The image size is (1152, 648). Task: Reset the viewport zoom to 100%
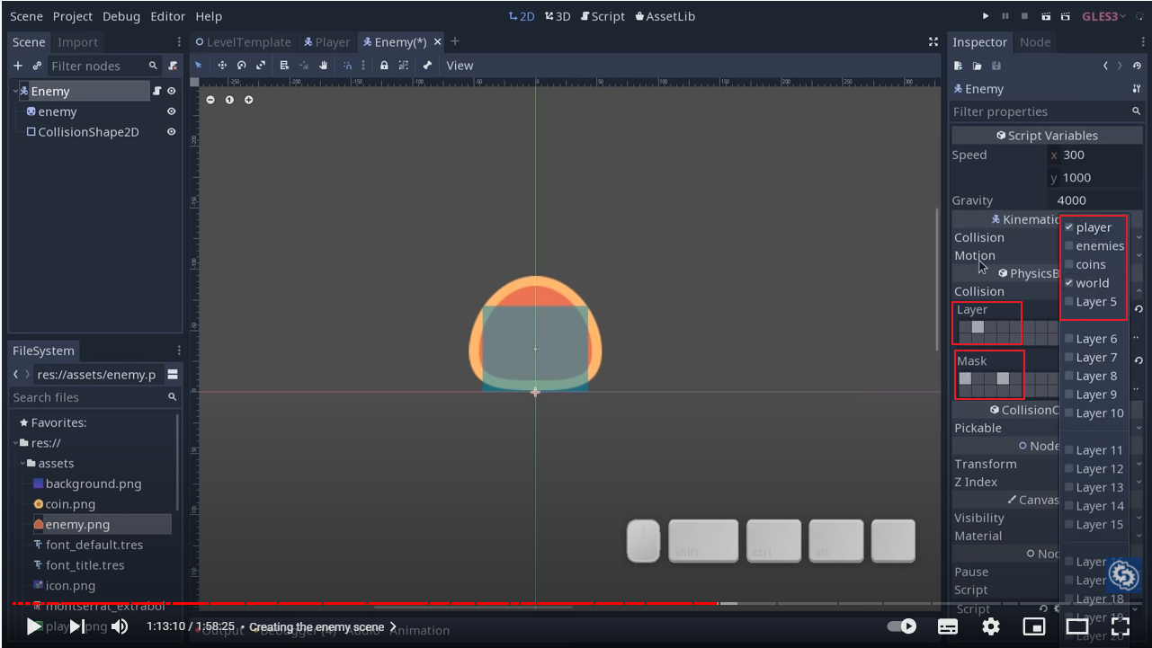pos(229,100)
